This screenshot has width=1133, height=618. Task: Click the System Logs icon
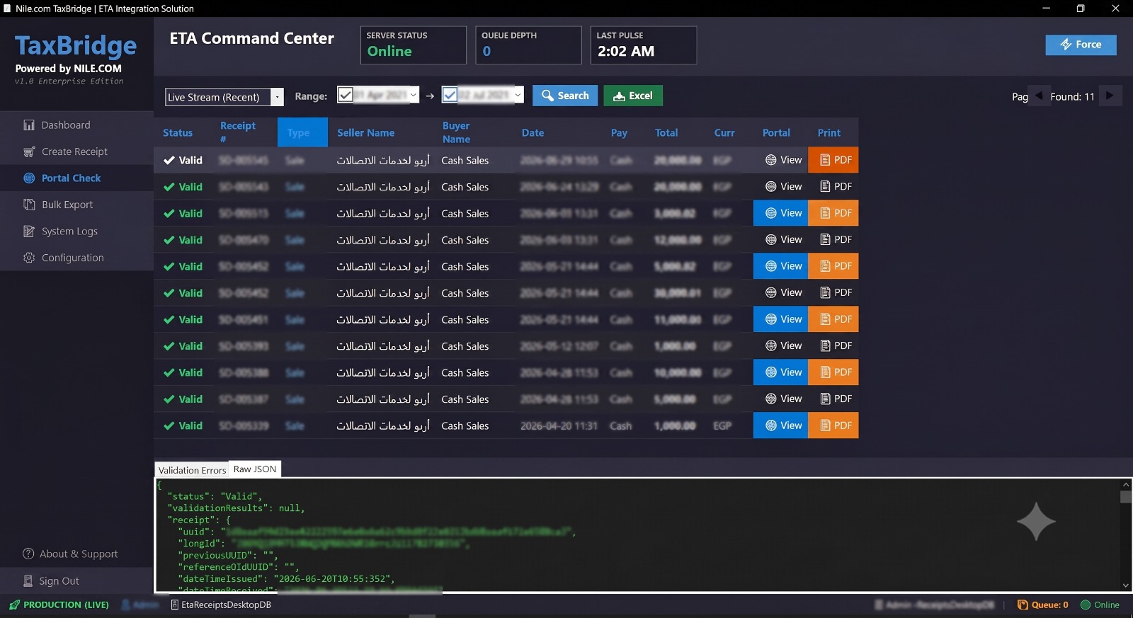29,231
